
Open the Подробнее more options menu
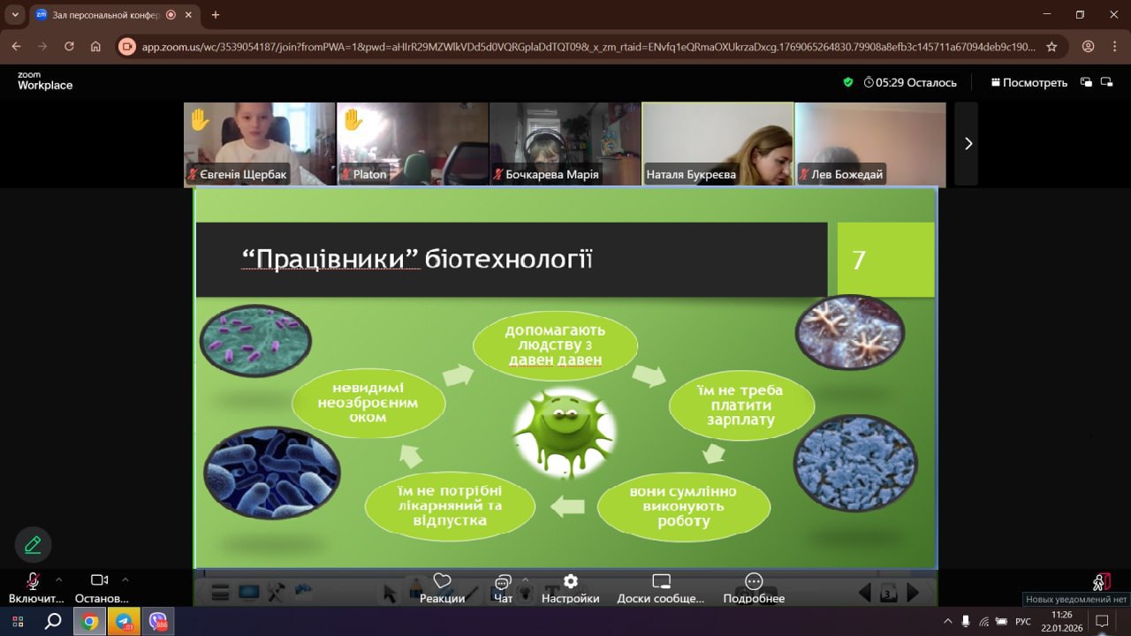(x=754, y=588)
